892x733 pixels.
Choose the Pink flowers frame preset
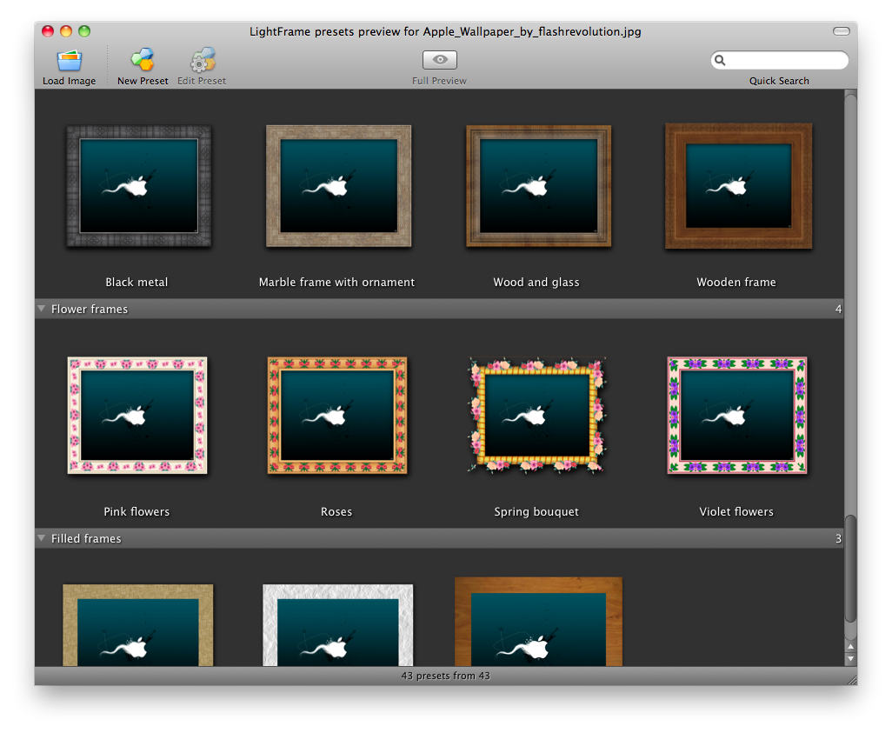point(137,416)
